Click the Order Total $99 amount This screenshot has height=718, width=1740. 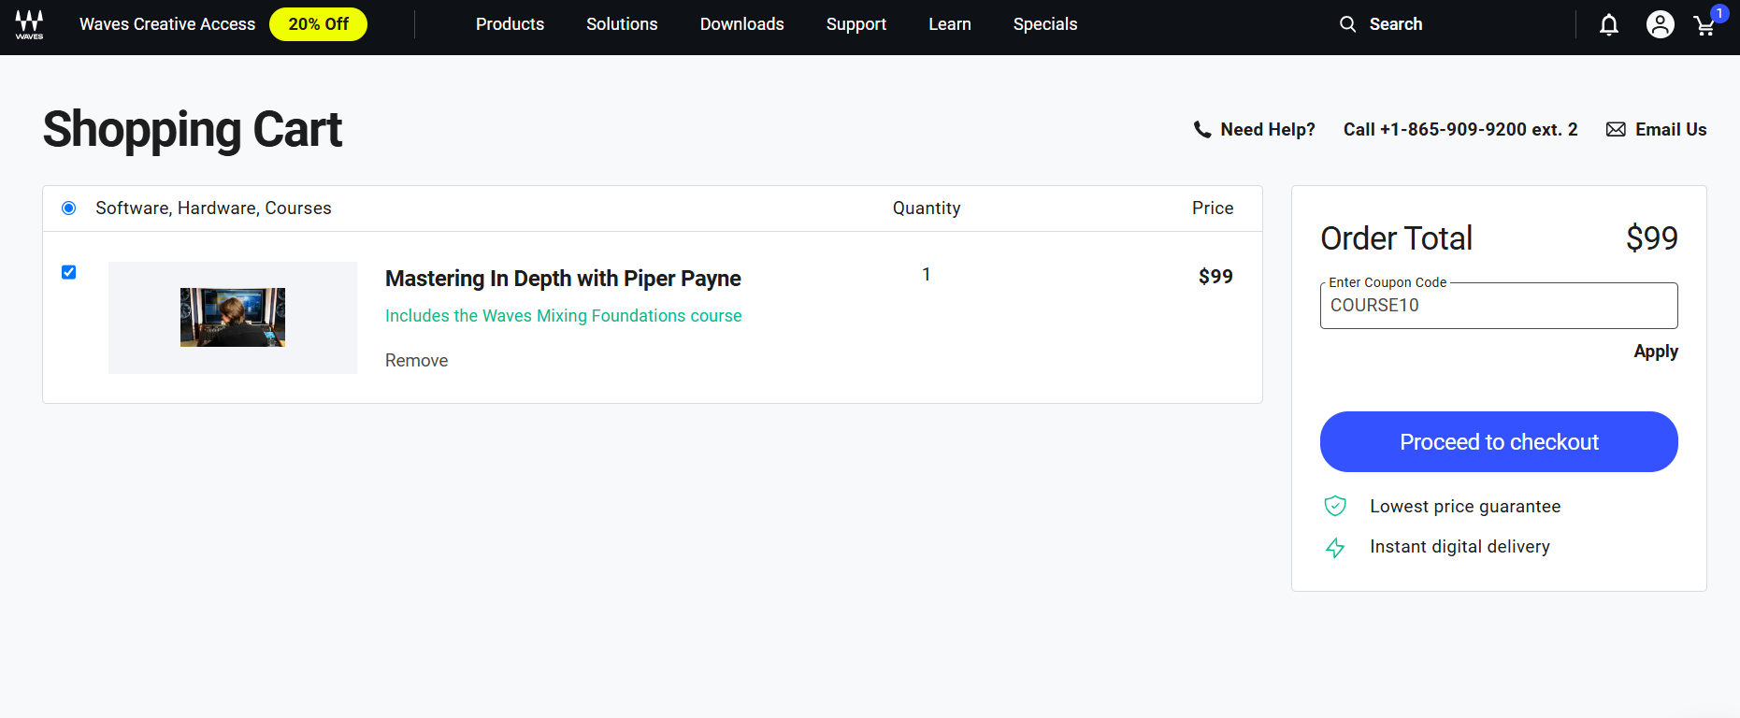(1651, 238)
